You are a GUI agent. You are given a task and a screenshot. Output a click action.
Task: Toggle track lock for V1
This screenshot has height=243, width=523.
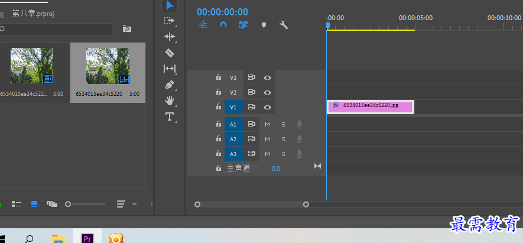tap(219, 107)
